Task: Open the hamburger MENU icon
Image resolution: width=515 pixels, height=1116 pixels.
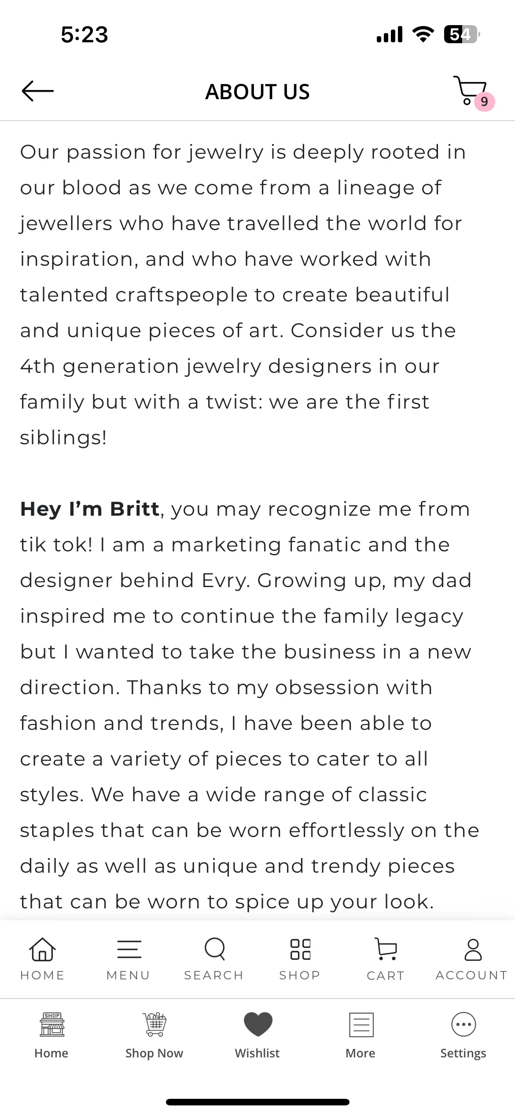Action: click(129, 949)
